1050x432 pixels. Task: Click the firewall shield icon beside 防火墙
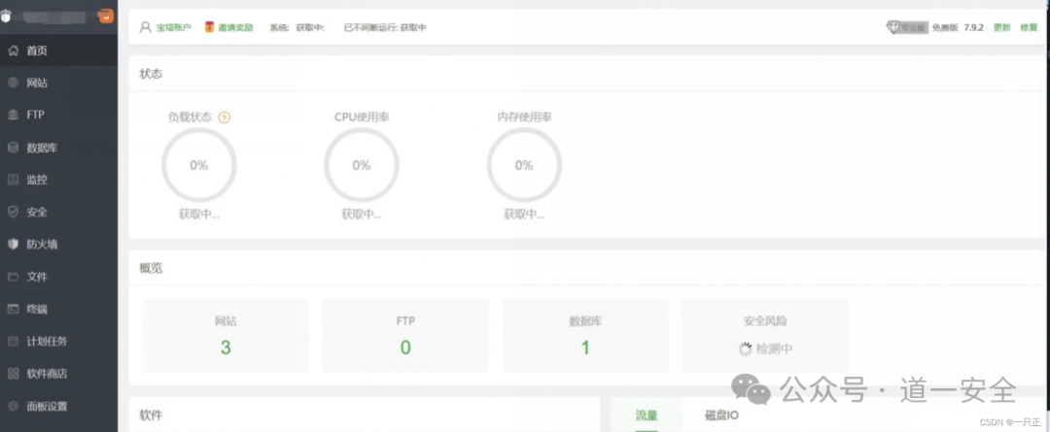[14, 244]
